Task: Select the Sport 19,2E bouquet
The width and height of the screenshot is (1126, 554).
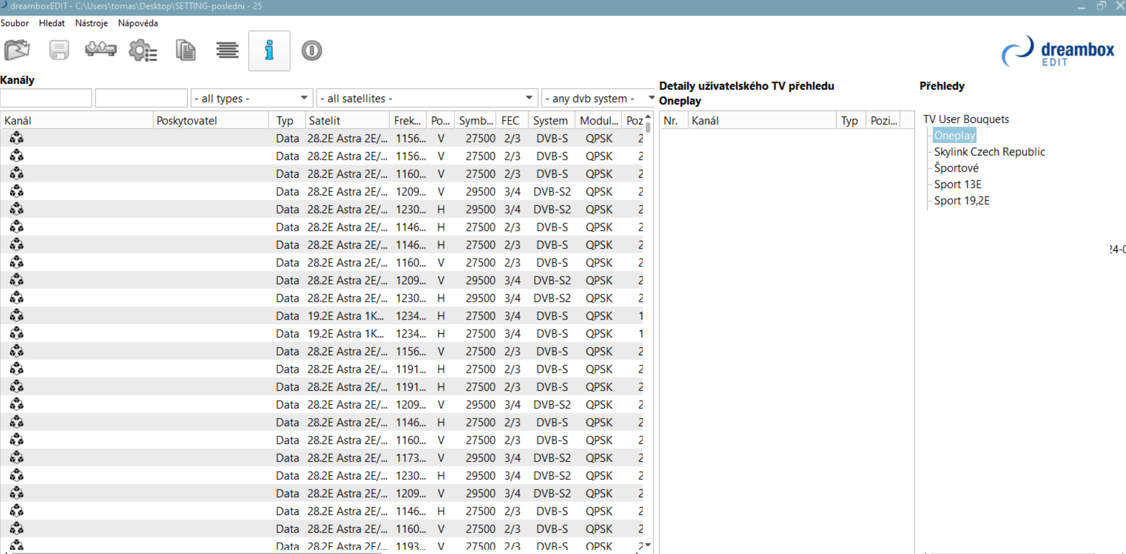Action: click(x=962, y=201)
